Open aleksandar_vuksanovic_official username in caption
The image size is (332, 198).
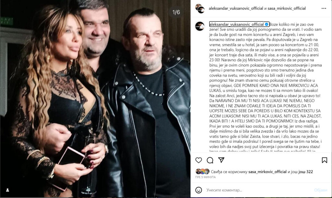pyautogui.click(x=236, y=24)
